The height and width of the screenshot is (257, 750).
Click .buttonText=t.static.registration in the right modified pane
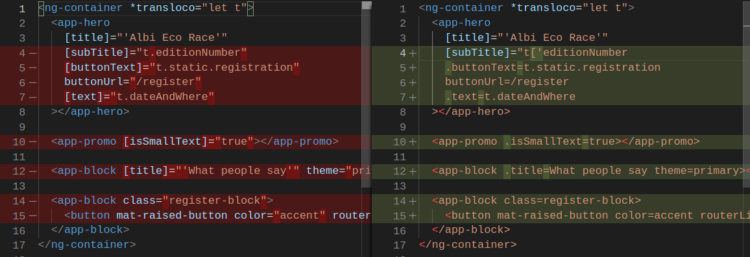coord(553,67)
